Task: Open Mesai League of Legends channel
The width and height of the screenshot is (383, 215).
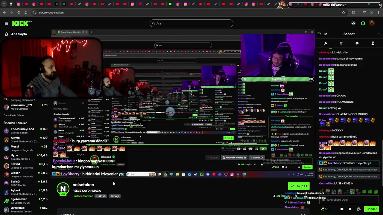Action: (x=25, y=148)
